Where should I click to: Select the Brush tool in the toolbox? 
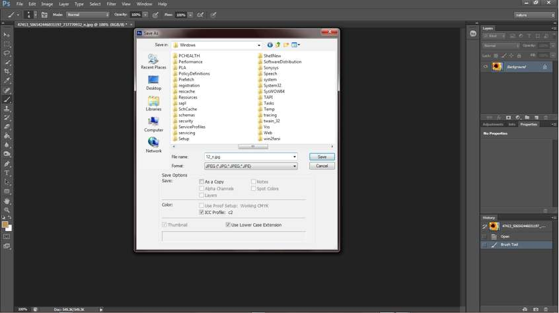tap(7, 100)
